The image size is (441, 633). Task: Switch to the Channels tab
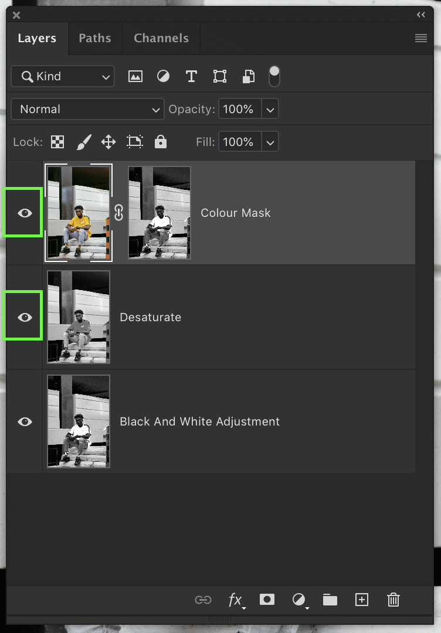coord(161,38)
